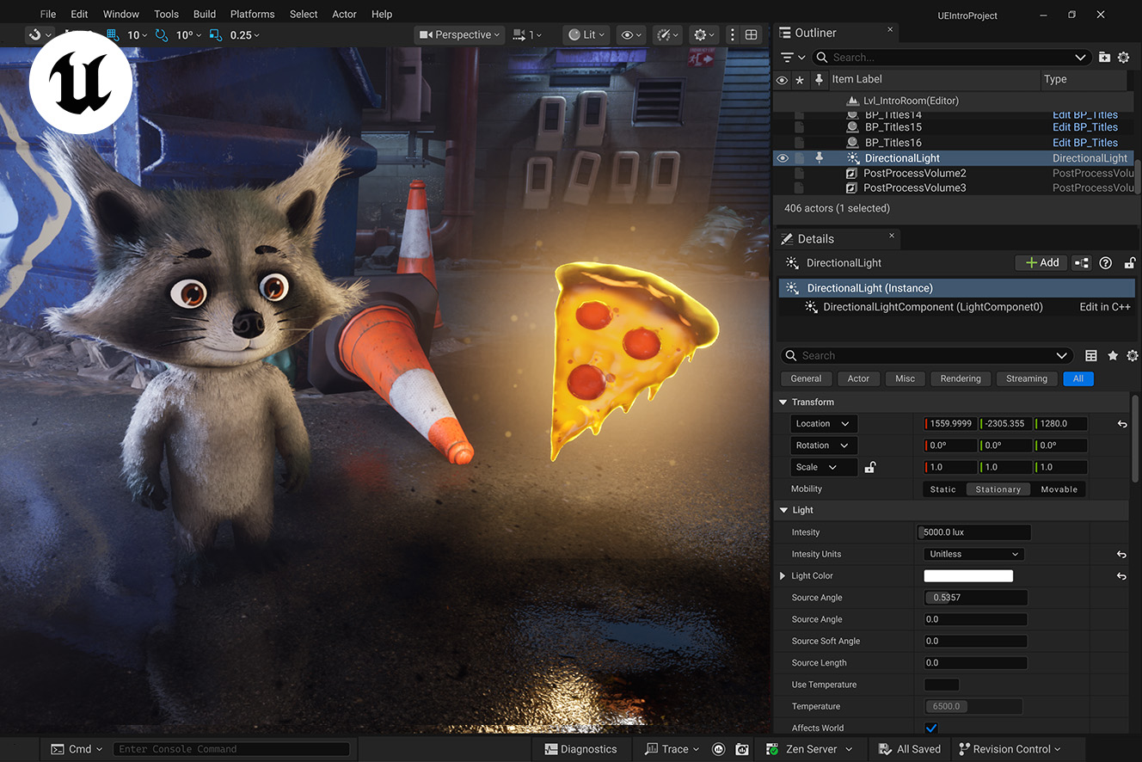This screenshot has height=762, width=1142.
Task: Set Mobility to Movable
Action: [1059, 489]
